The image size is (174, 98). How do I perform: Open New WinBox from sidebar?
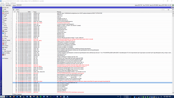coord(7,53)
